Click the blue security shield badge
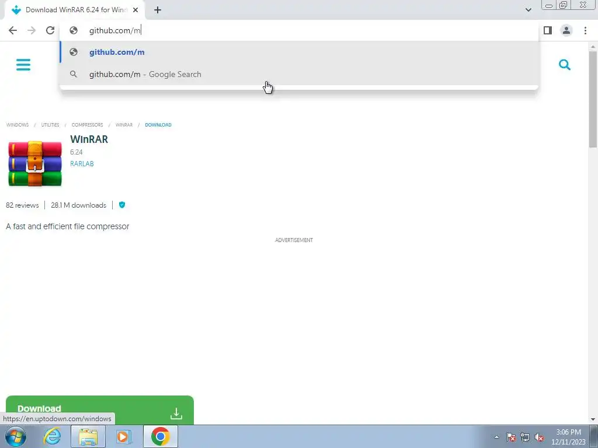The width and height of the screenshot is (598, 448). click(x=122, y=205)
